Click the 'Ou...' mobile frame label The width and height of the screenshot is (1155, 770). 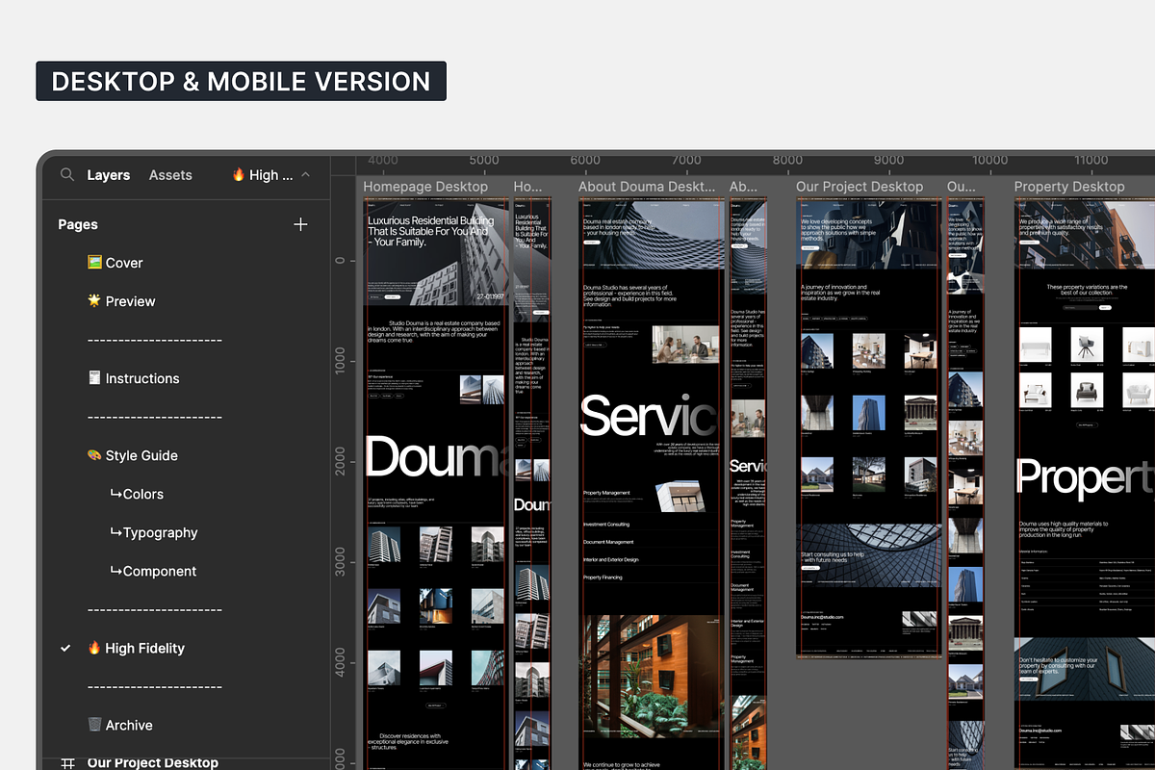tap(962, 187)
